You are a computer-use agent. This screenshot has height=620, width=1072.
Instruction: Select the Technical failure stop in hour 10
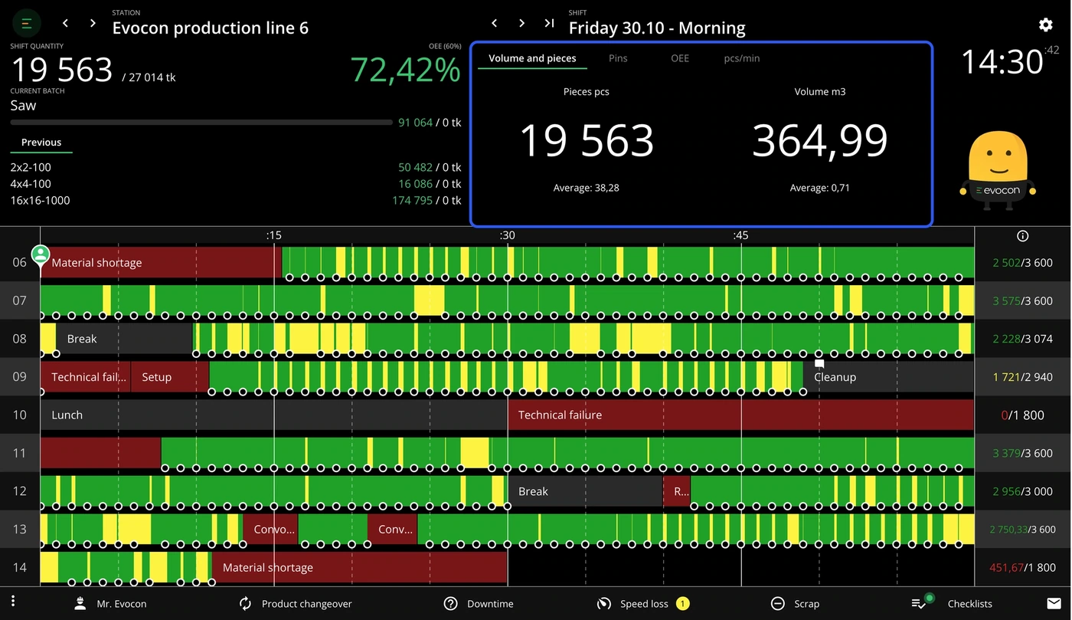pyautogui.click(x=741, y=415)
